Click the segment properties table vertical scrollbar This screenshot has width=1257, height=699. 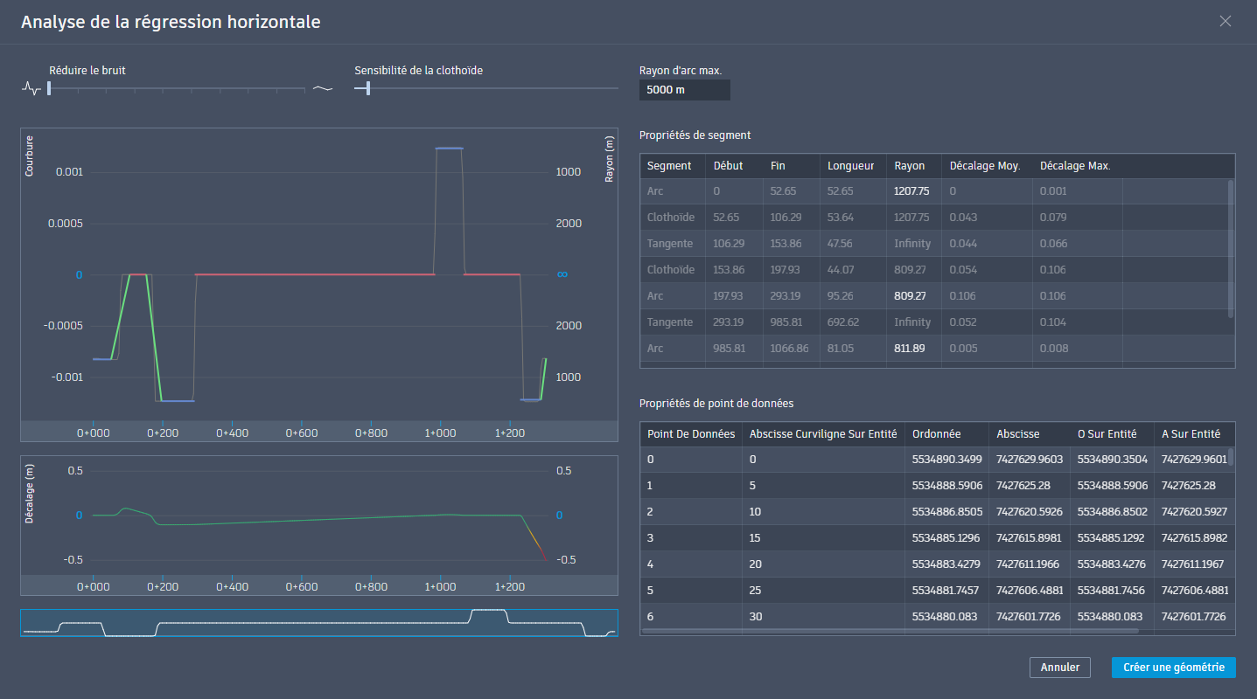[x=1231, y=249]
